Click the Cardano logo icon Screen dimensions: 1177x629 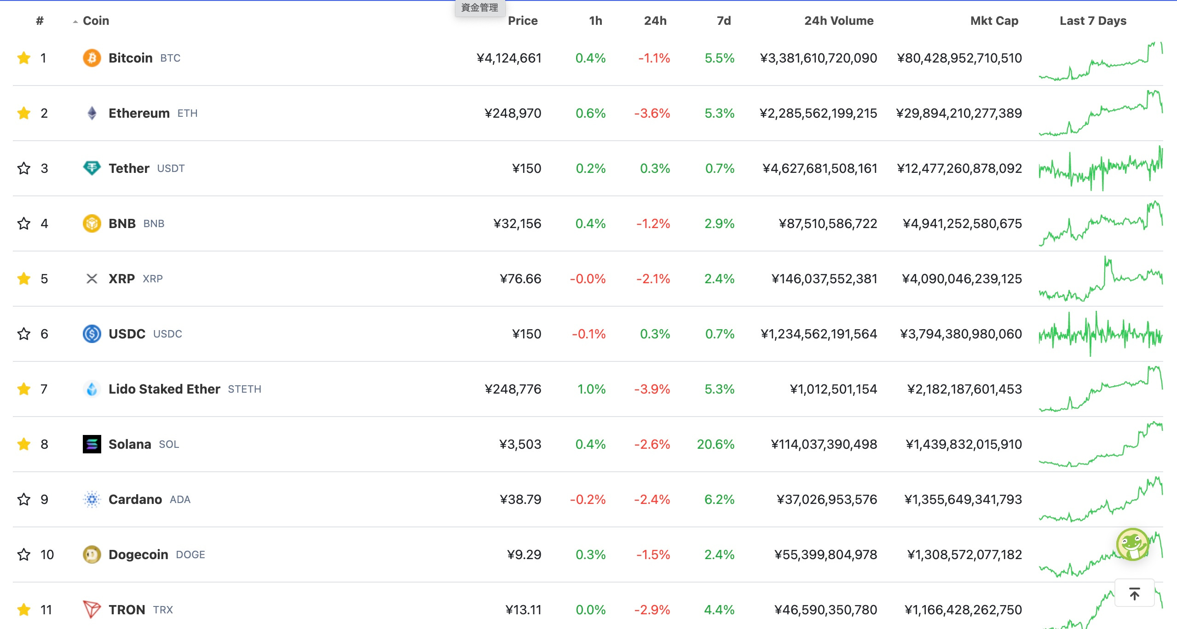(x=92, y=499)
